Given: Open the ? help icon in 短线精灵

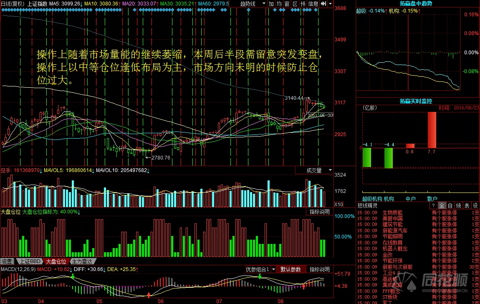Looking at the screenshot, I should tap(434, 205).
